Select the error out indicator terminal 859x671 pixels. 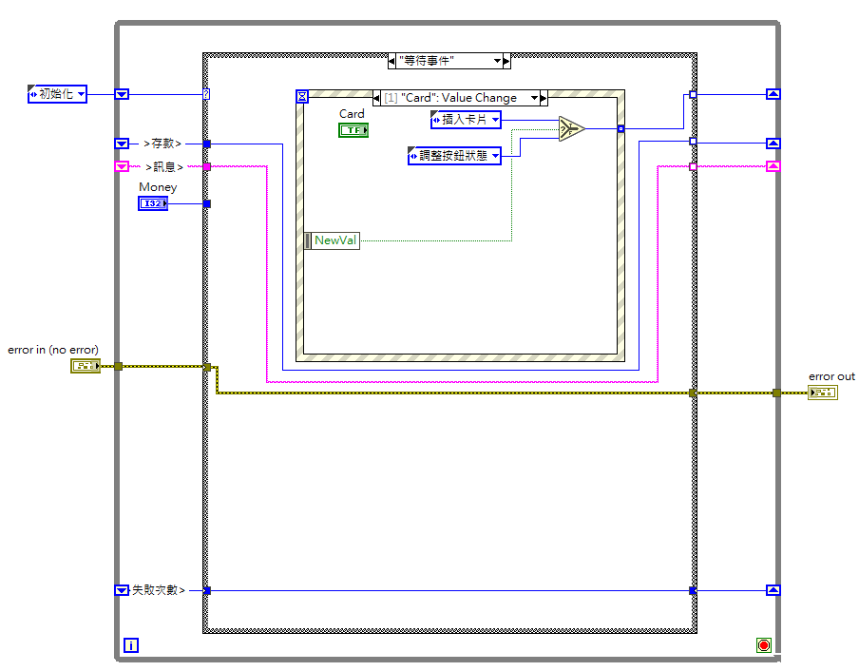click(x=823, y=392)
